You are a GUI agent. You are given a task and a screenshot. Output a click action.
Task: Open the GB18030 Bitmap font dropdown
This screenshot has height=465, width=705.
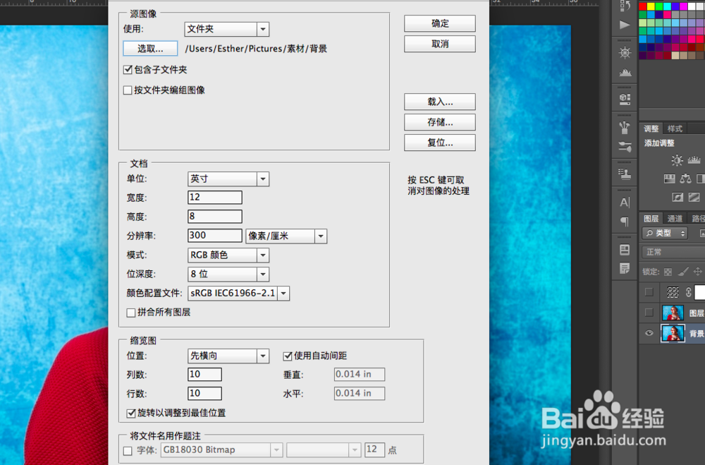(x=221, y=449)
